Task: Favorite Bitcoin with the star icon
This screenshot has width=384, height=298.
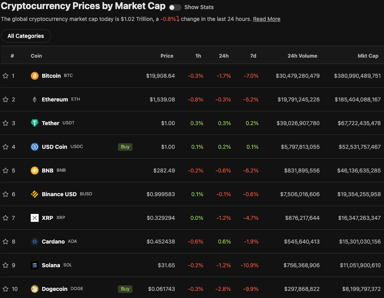Action: pyautogui.click(x=6, y=76)
